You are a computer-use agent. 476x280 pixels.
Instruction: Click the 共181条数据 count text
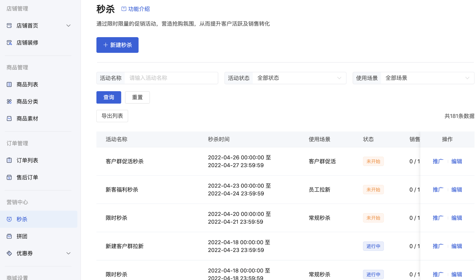459,116
